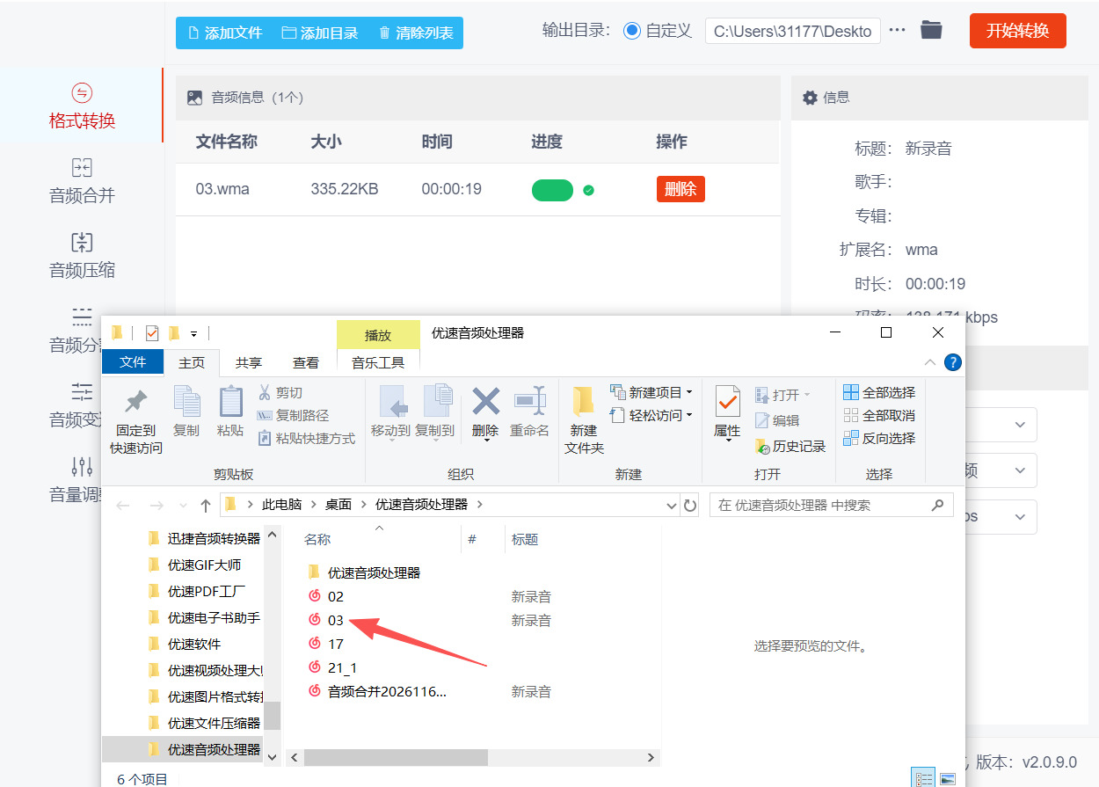1099x787 pixels.
Task: Select 优速文件压缩器 in the folder tree
Action: coord(214,723)
